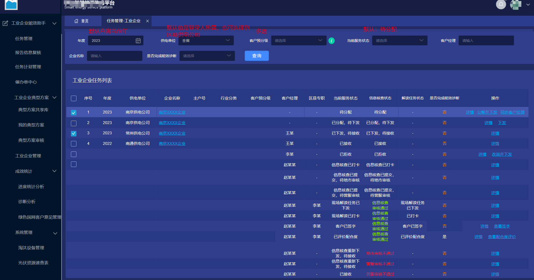Open 催办单中心 in the sidebar
Viewport: 534px width, 280px height.
click(x=26, y=82)
